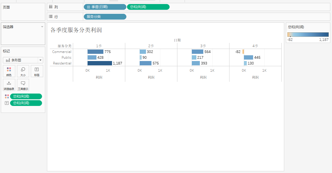Select the negative -82 Commercial bar in 4季
The height and width of the screenshot is (173, 332).
243,52
